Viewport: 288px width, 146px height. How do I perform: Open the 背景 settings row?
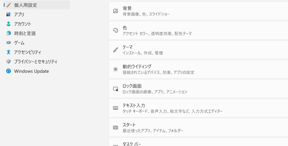point(198,11)
